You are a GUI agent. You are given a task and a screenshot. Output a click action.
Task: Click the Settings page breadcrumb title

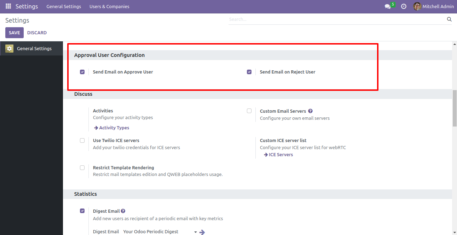point(17,20)
